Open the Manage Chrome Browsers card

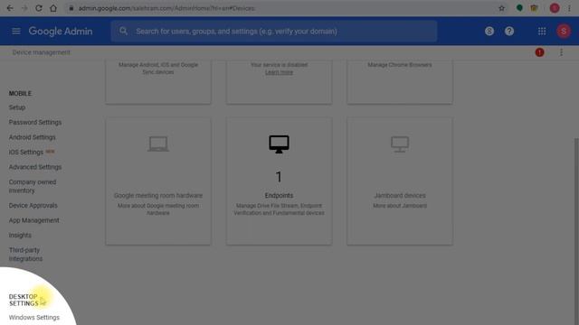(x=400, y=82)
